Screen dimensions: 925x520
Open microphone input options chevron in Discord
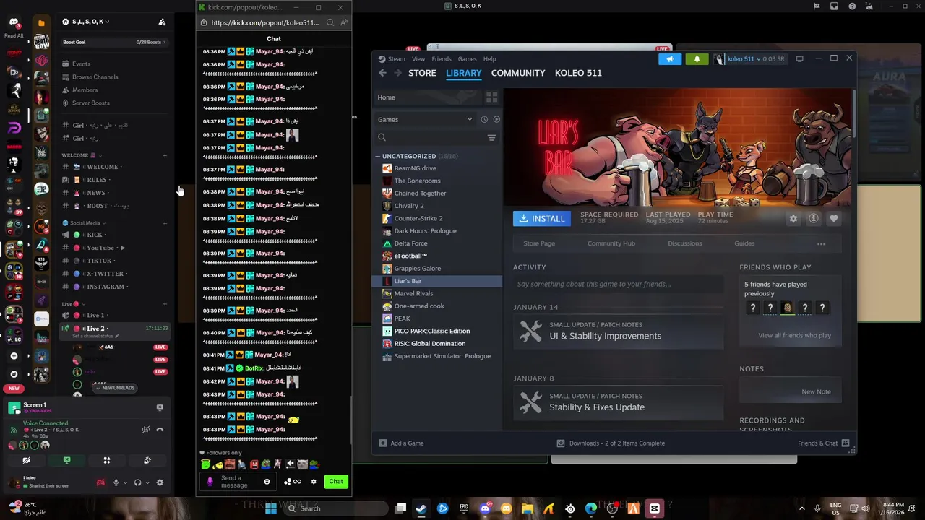pos(125,482)
